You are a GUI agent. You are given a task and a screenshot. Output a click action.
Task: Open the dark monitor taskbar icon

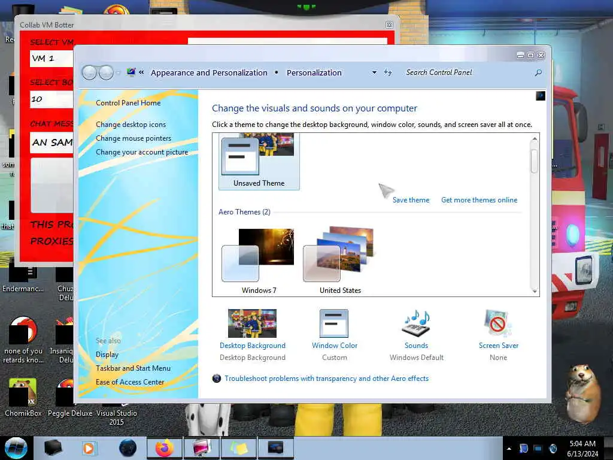(275, 448)
